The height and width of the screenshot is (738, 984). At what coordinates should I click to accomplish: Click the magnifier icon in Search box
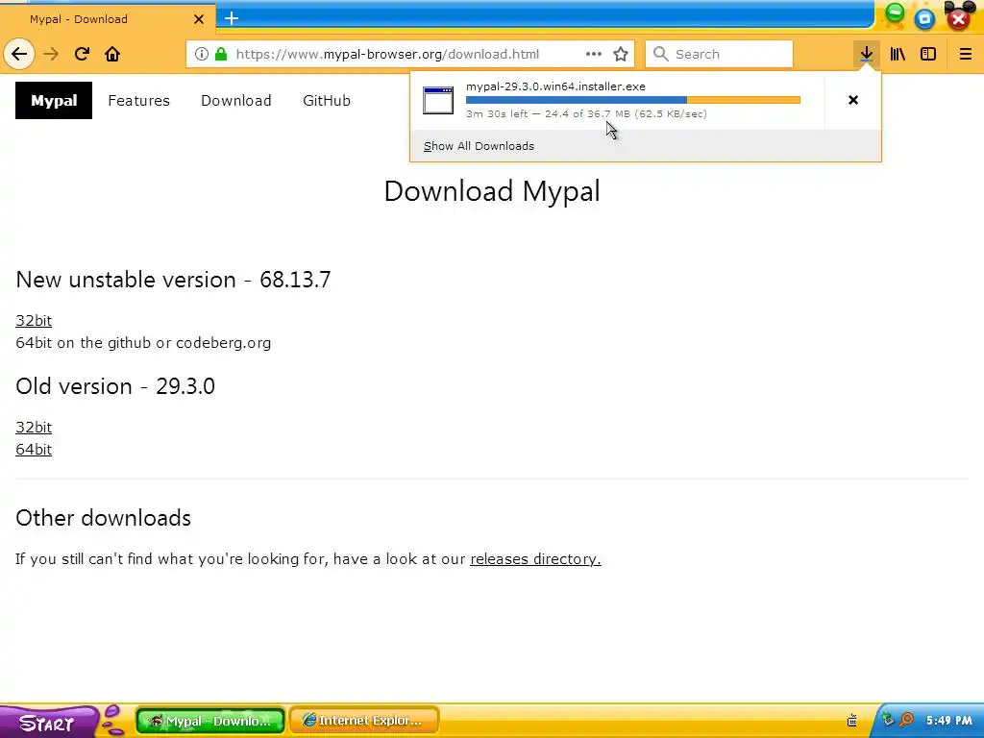click(x=660, y=54)
